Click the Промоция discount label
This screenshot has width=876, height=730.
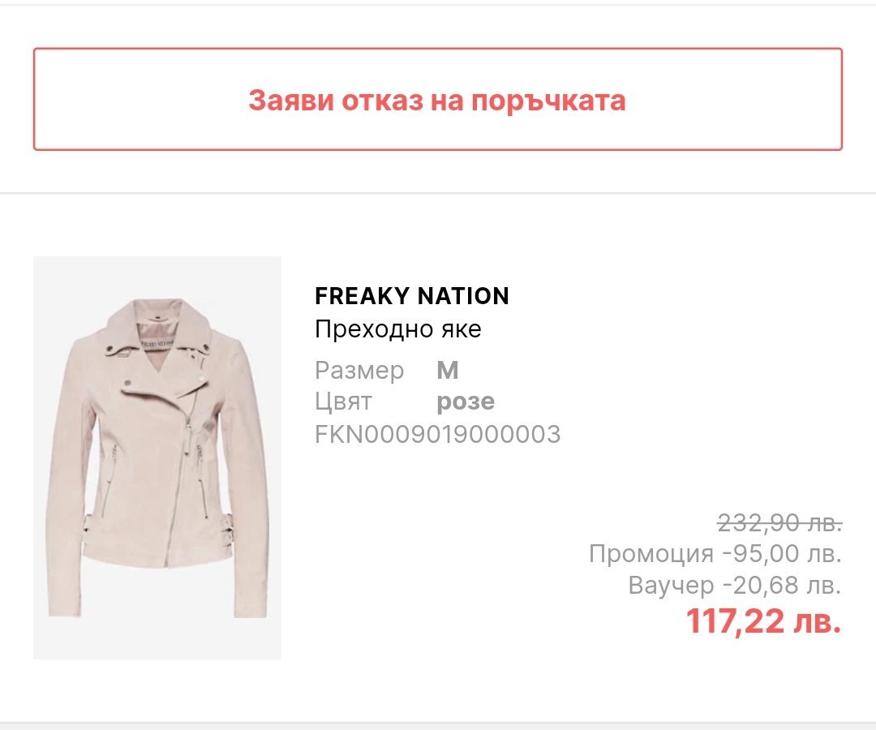tap(651, 554)
